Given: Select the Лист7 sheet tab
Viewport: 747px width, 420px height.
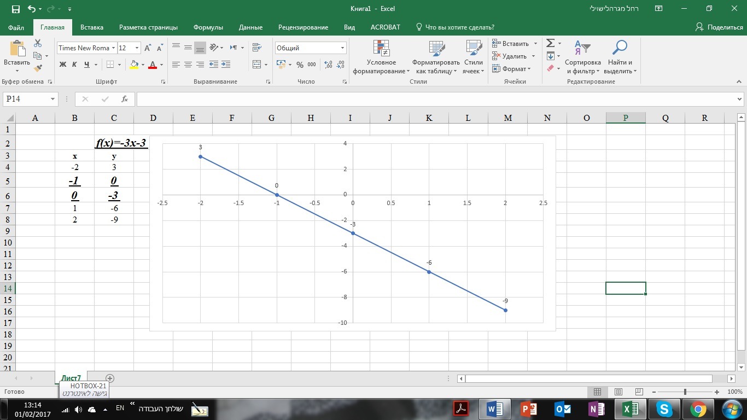Looking at the screenshot, I should 71,378.
